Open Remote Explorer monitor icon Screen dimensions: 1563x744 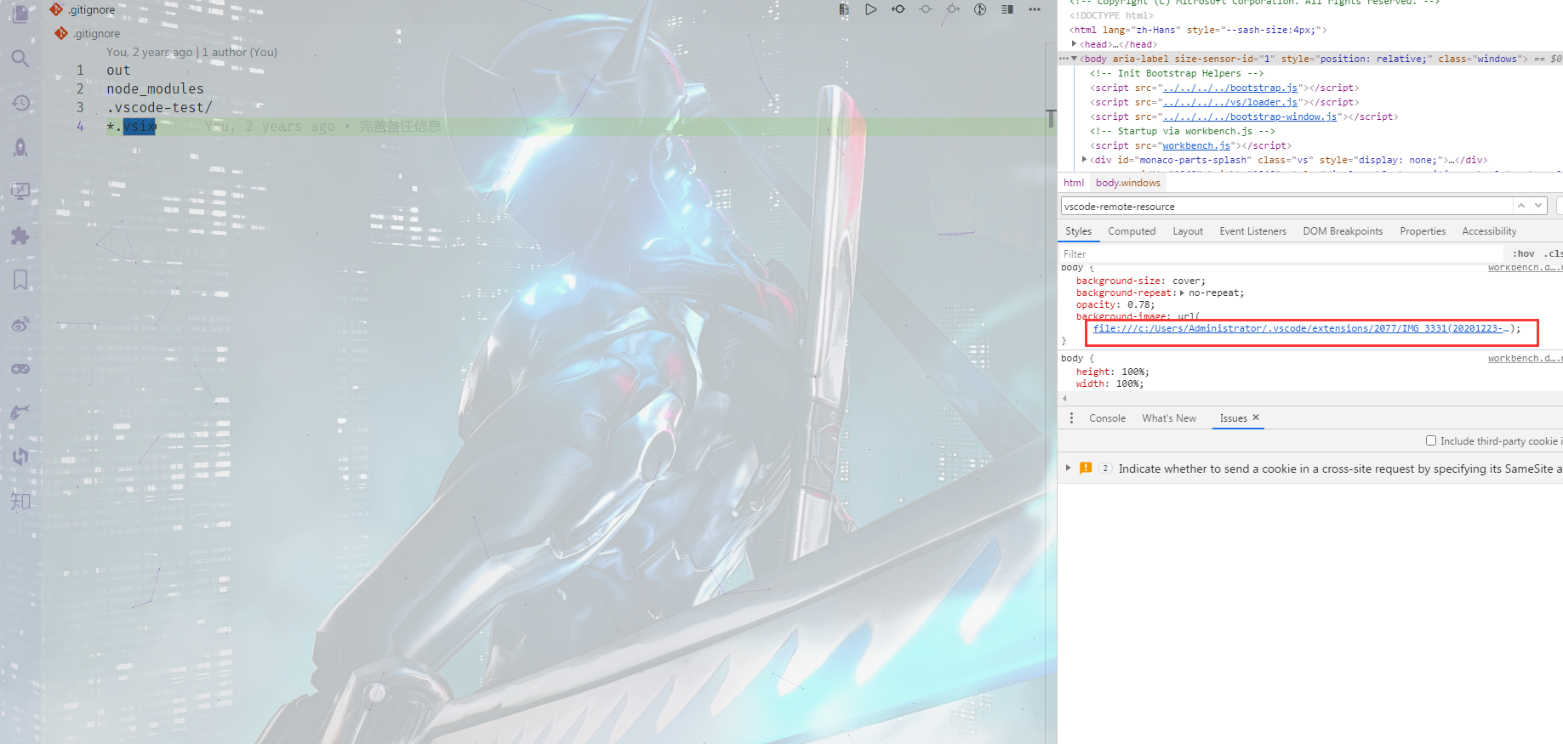click(x=20, y=191)
